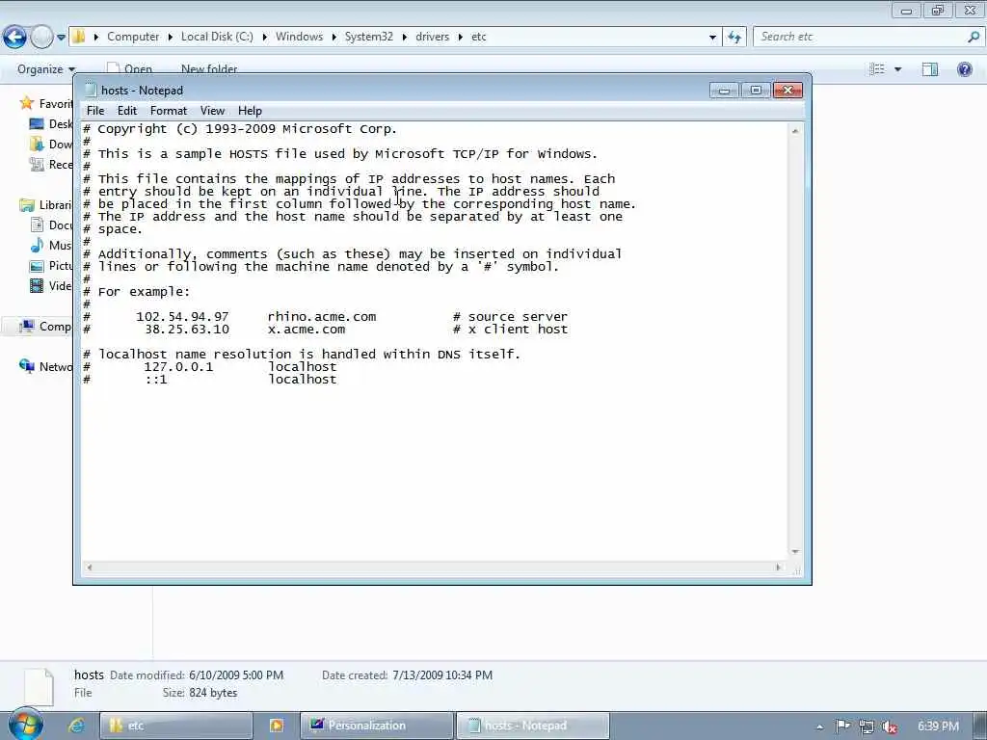Image resolution: width=987 pixels, height=740 pixels.
Task: Click the Refresh button beside address bar
Action: [x=734, y=38]
